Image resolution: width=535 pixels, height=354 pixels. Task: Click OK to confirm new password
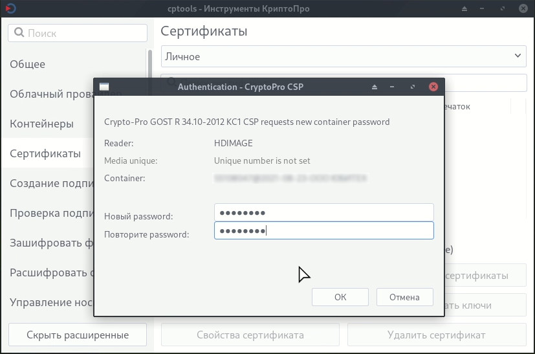pyautogui.click(x=340, y=297)
